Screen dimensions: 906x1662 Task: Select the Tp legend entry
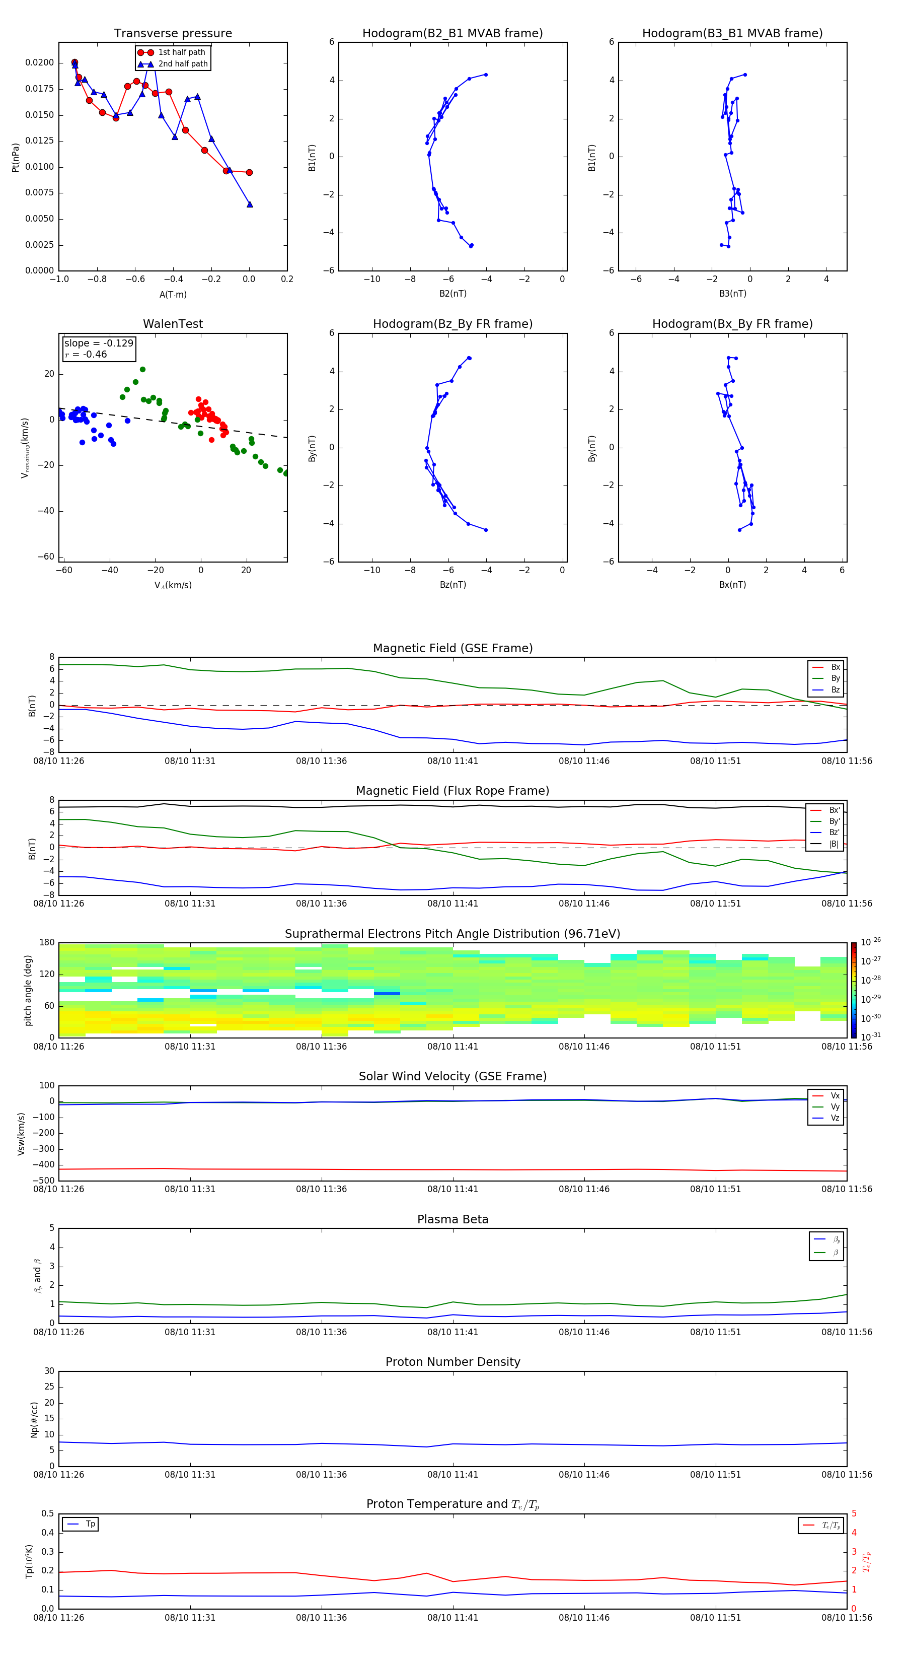(81, 1525)
